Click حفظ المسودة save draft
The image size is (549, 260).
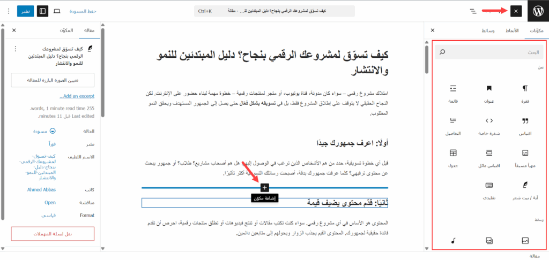coord(83,11)
